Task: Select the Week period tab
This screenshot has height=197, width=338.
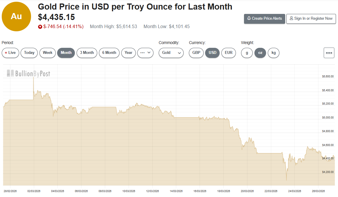Action: [x=48, y=53]
